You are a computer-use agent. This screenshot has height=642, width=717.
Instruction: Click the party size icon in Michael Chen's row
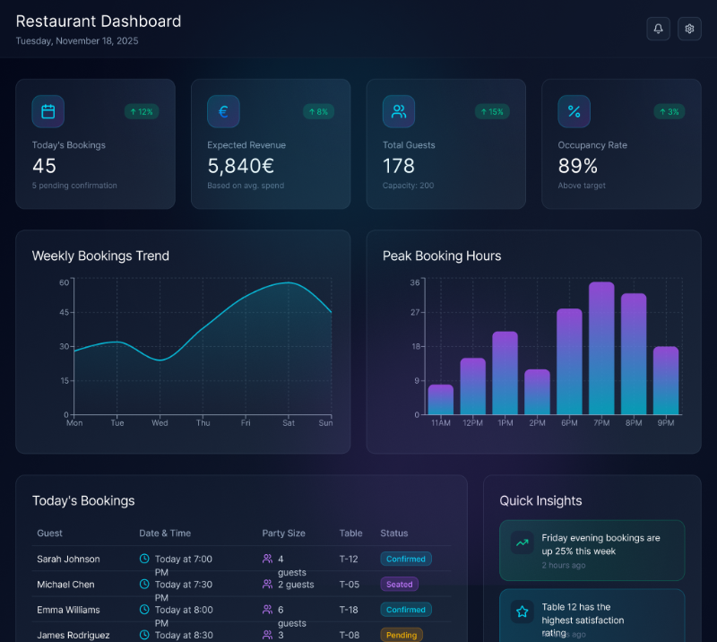pos(267,584)
